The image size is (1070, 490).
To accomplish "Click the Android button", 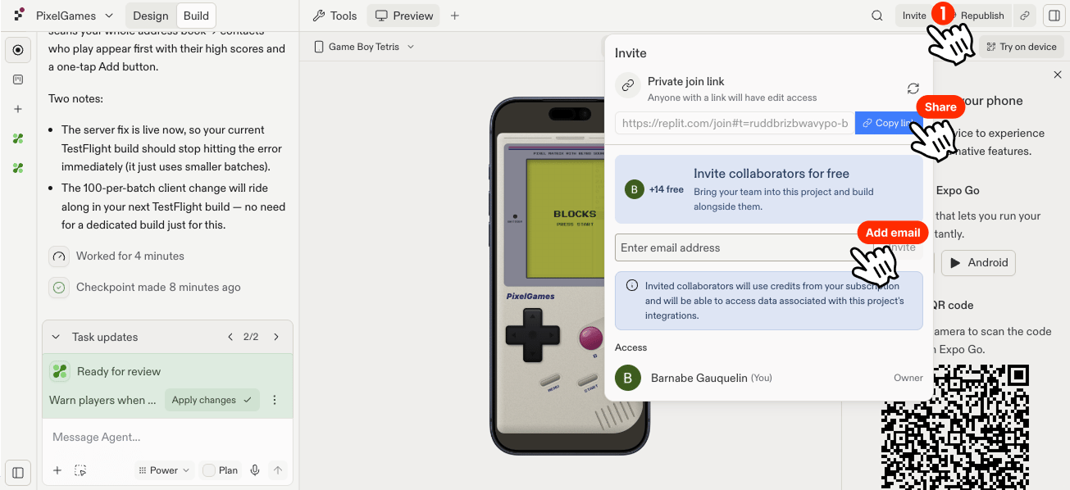I will click(979, 263).
